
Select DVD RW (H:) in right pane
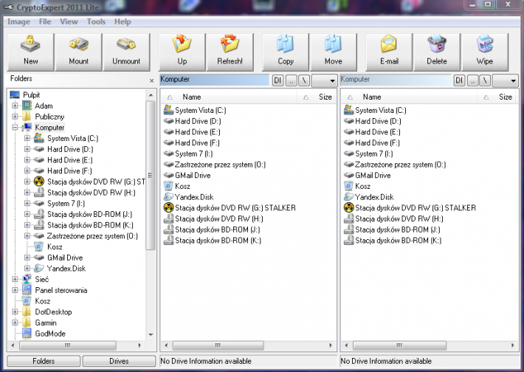(393, 218)
